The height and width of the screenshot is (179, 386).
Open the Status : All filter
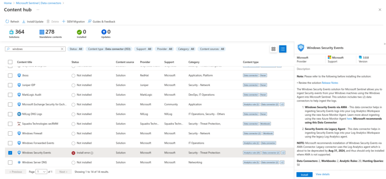[76, 49]
